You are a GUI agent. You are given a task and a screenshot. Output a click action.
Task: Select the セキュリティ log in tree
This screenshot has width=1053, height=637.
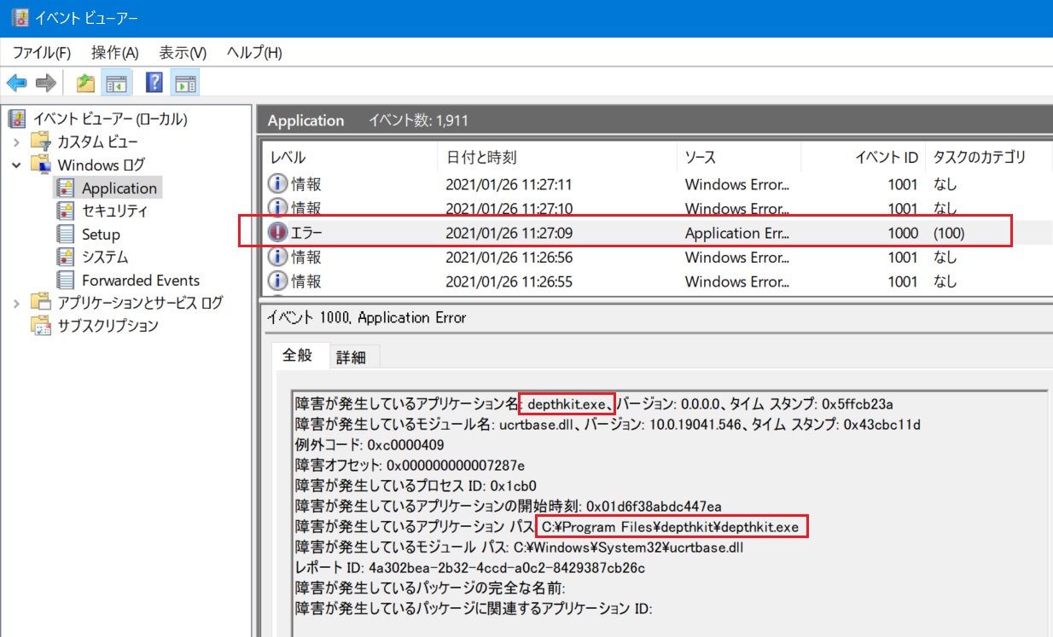(114, 211)
